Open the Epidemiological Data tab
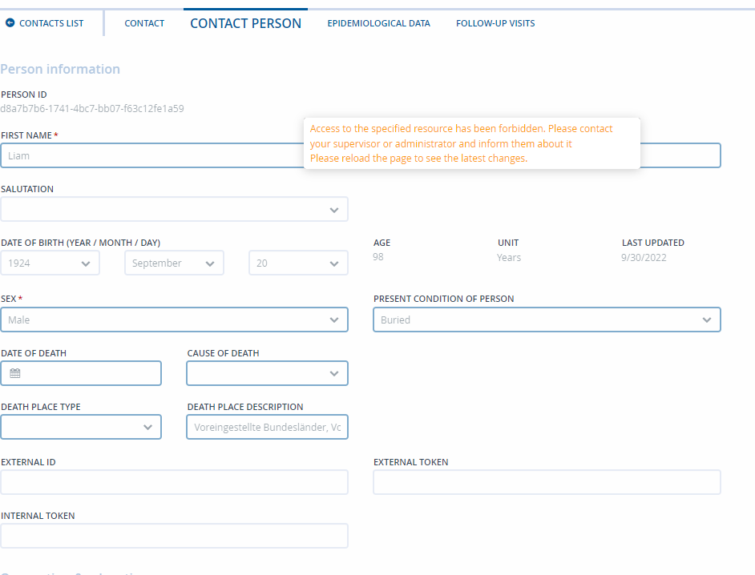 (378, 23)
